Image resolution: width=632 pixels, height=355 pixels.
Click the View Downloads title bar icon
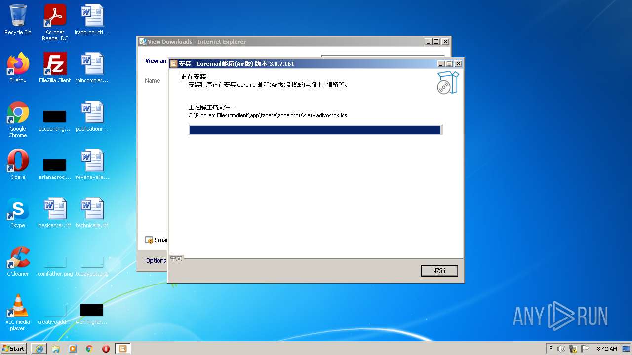(143, 42)
